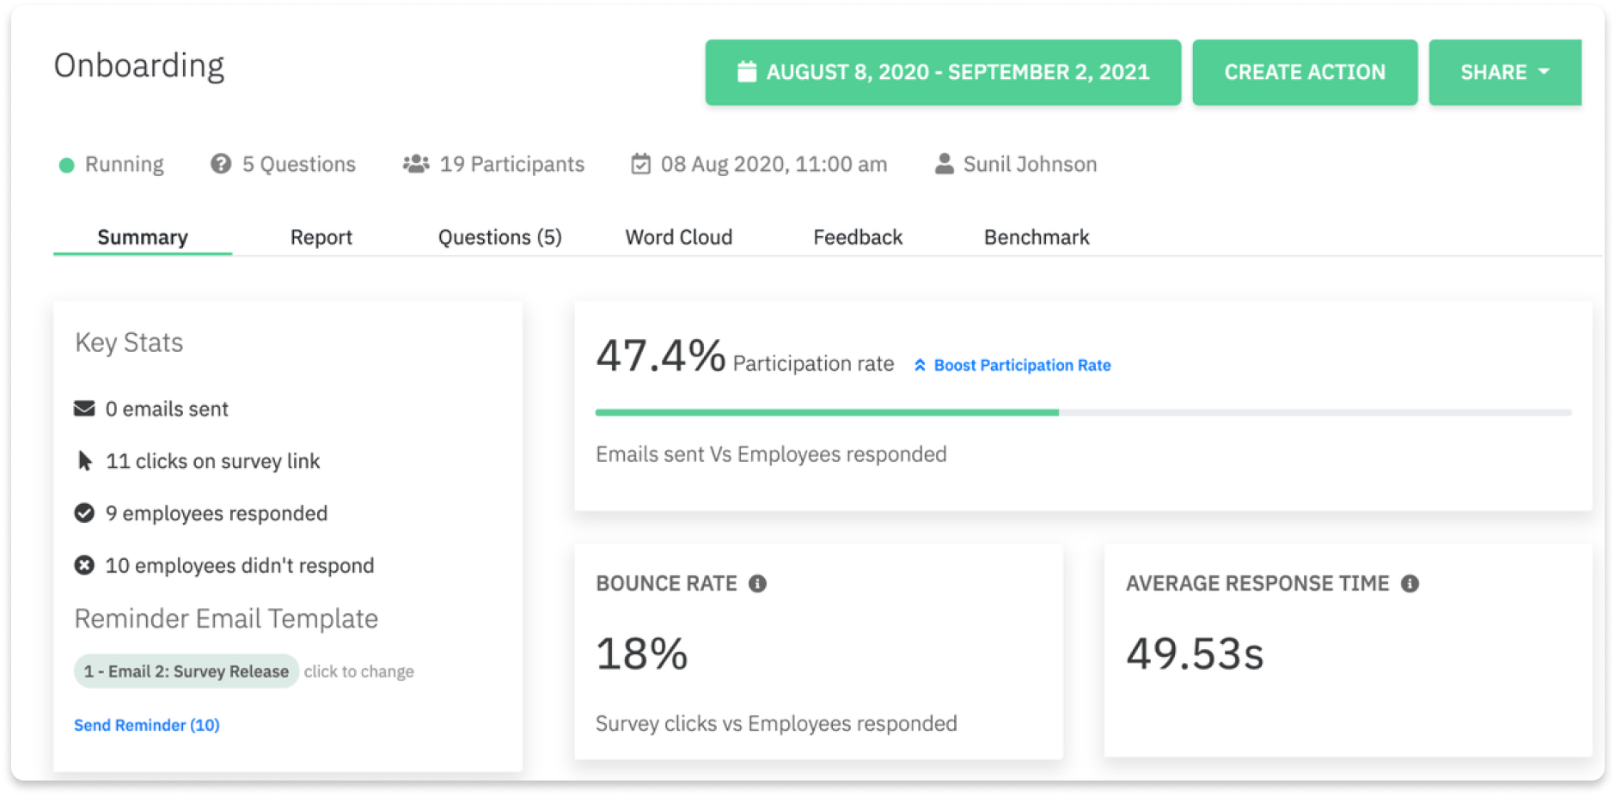1615x796 pixels.
Task: Click the question mark icon beside 5 Questions
Action: coord(221,163)
